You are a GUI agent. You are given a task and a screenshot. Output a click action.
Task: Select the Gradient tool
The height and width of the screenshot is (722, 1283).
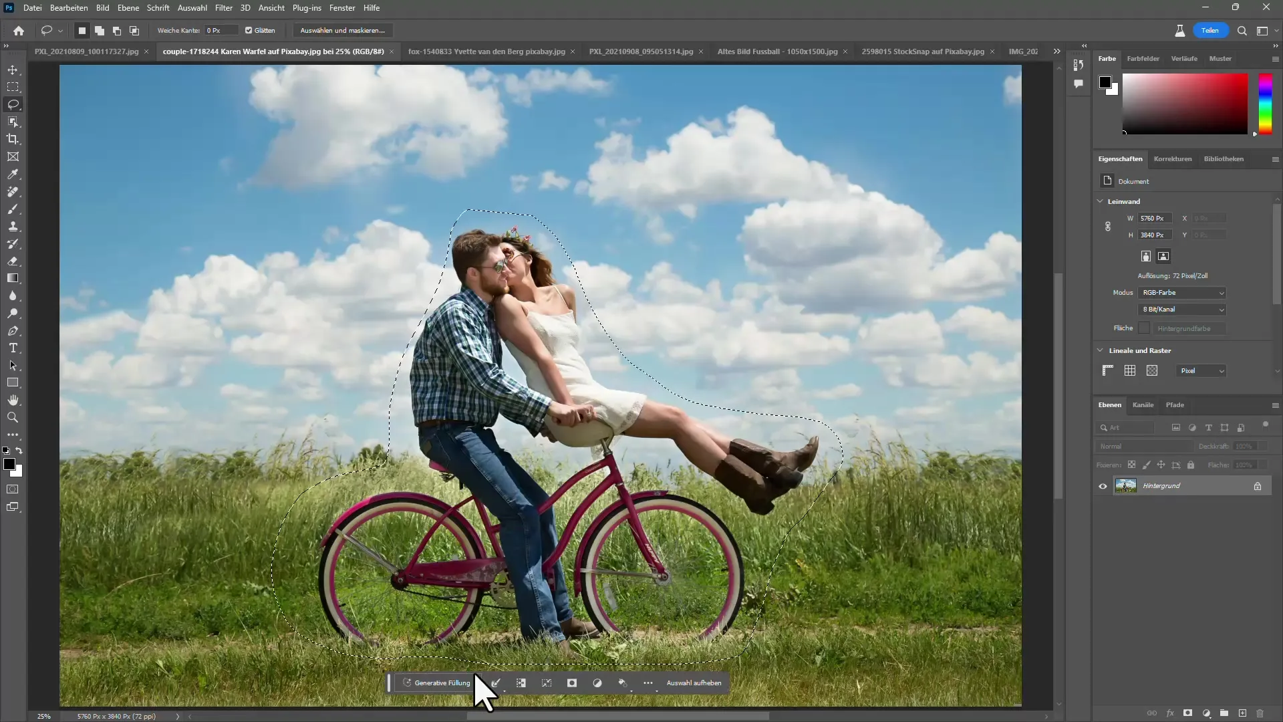[x=12, y=279]
